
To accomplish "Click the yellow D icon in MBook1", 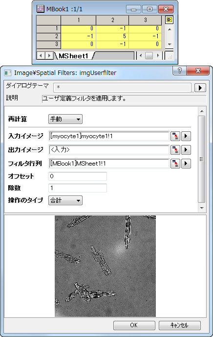I will point(169,20).
